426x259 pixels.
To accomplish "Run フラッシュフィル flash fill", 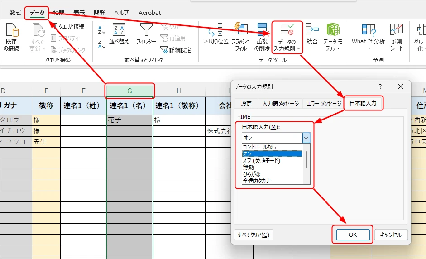I will (x=241, y=37).
